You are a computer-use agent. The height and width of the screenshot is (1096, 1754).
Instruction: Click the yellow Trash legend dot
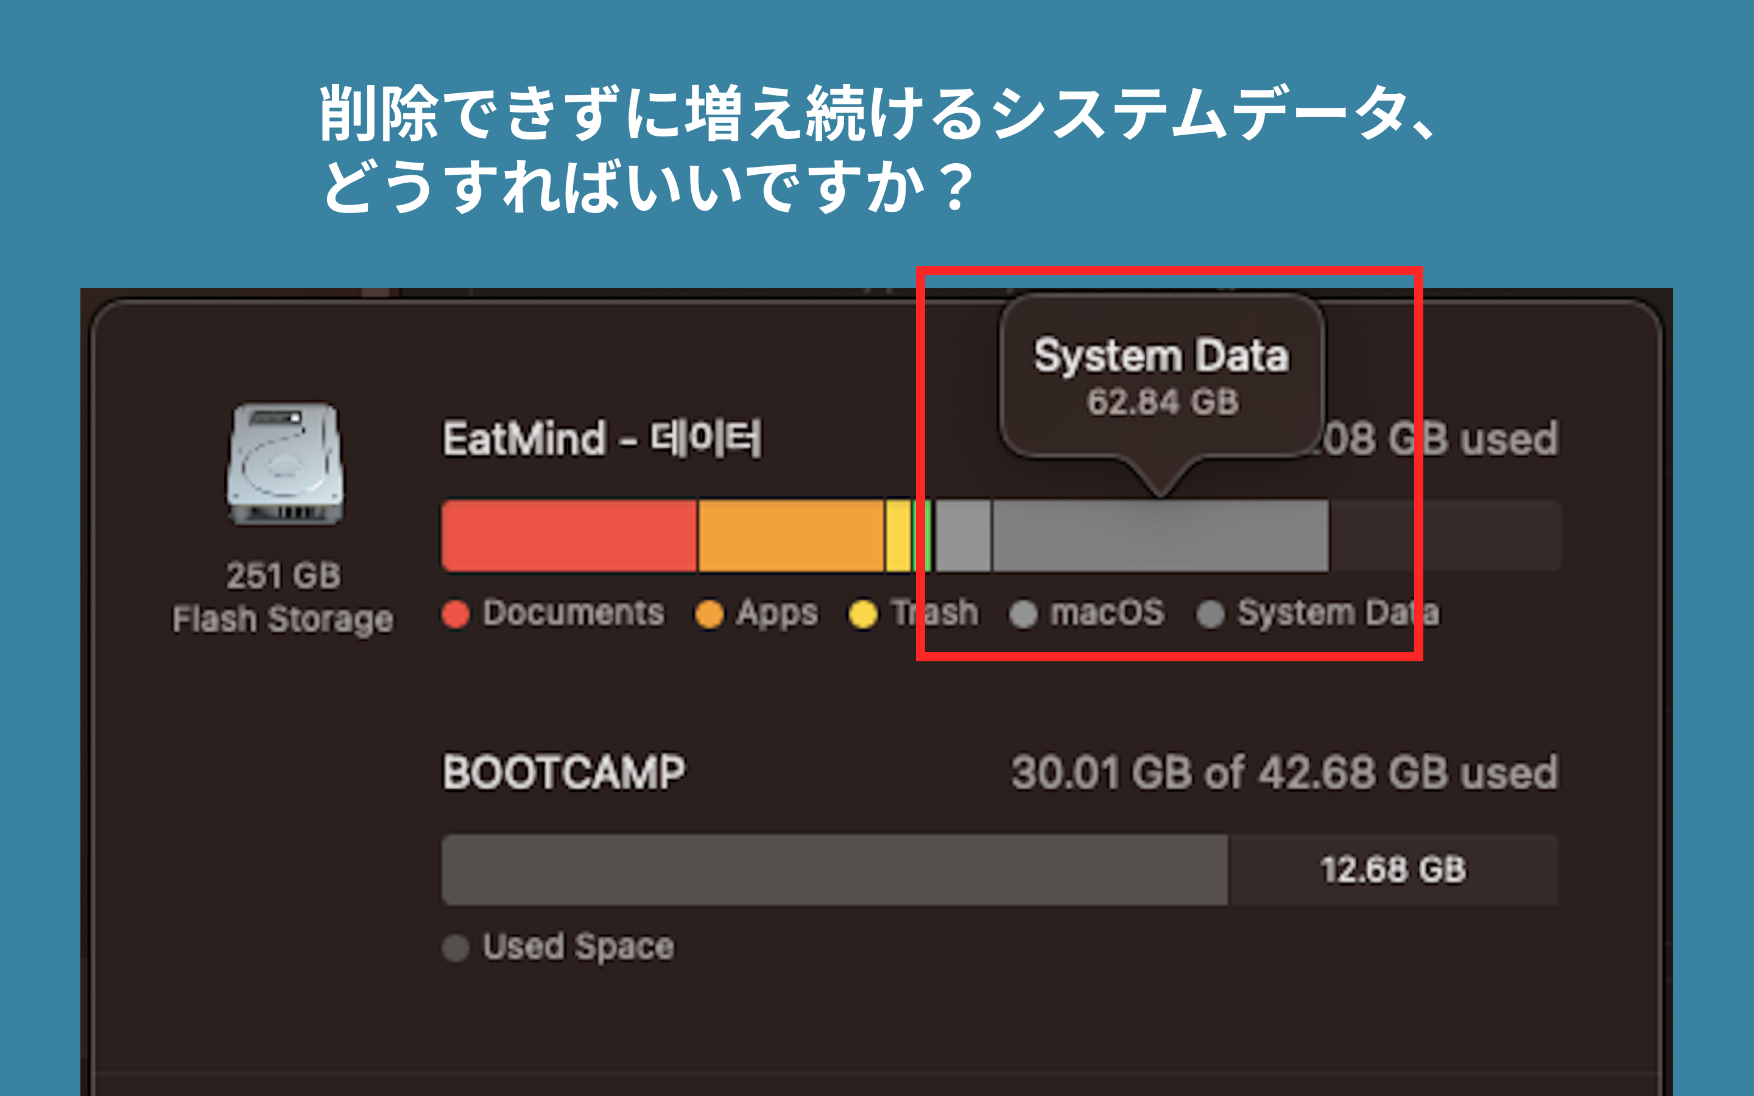coord(862,614)
